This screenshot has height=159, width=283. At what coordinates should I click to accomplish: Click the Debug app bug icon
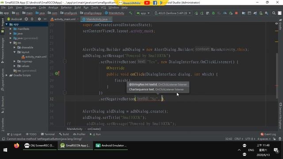point(213,13)
